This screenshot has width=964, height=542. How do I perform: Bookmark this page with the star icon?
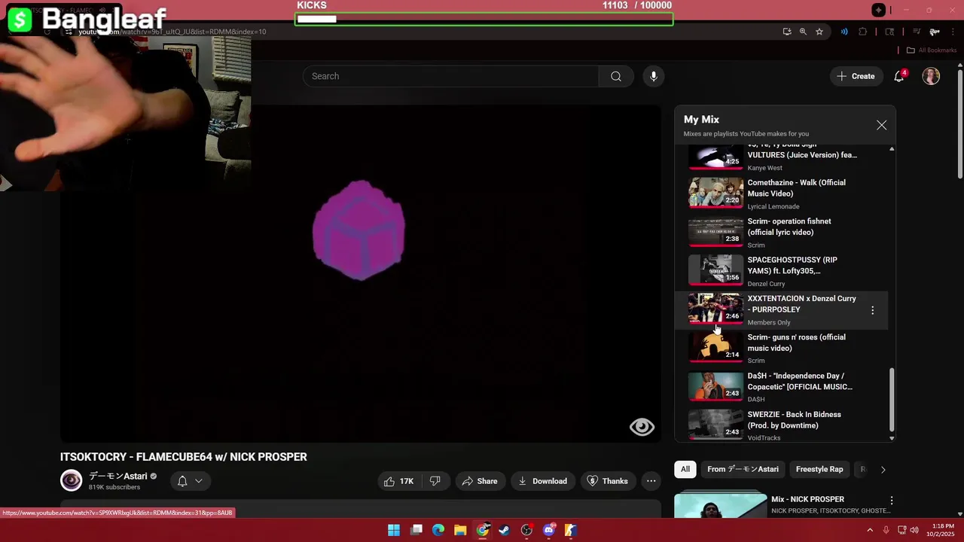pyautogui.click(x=819, y=32)
